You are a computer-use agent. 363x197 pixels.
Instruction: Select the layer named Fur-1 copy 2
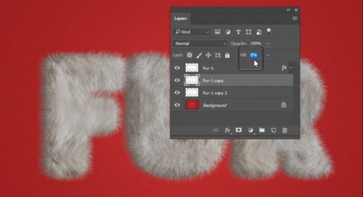pos(215,93)
